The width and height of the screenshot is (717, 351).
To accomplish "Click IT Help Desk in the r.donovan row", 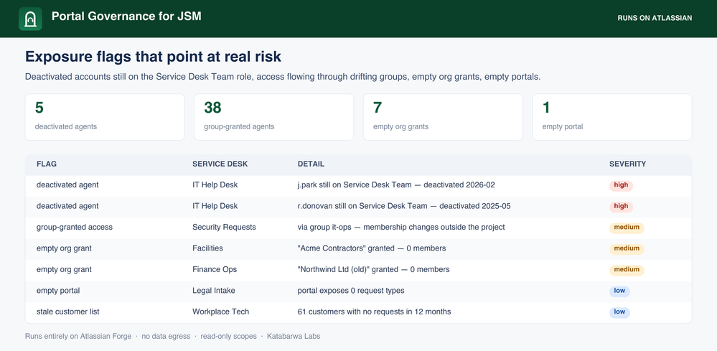I will [215, 206].
